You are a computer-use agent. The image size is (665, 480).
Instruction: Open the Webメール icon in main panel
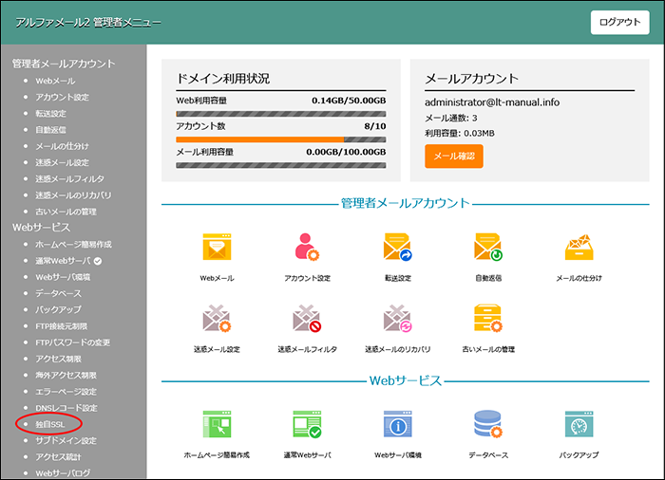pyautogui.click(x=217, y=247)
